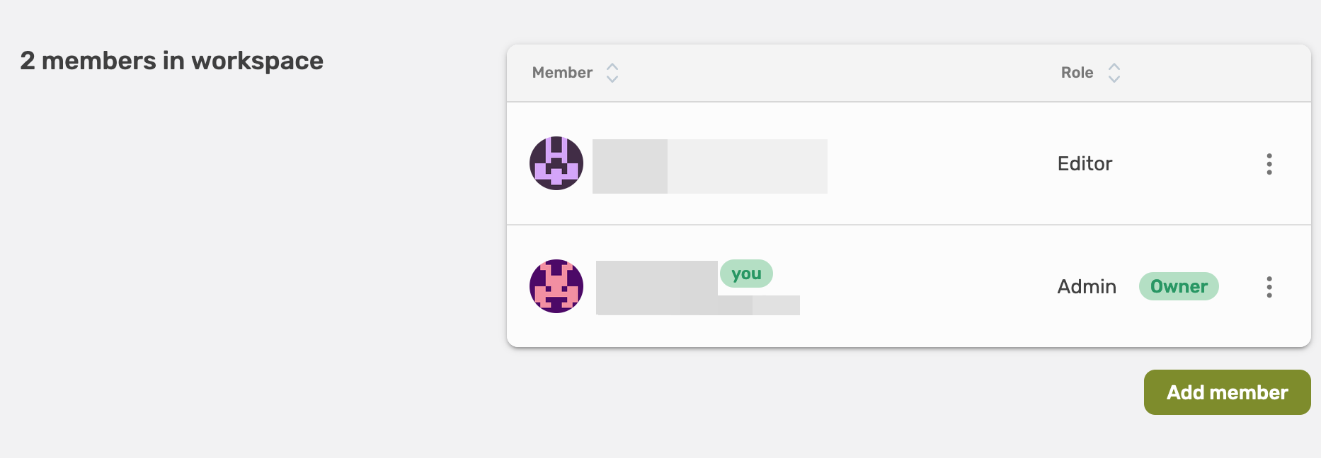Viewport: 1321px width, 458px height.
Task: Click the Editor role label
Action: pyautogui.click(x=1085, y=164)
